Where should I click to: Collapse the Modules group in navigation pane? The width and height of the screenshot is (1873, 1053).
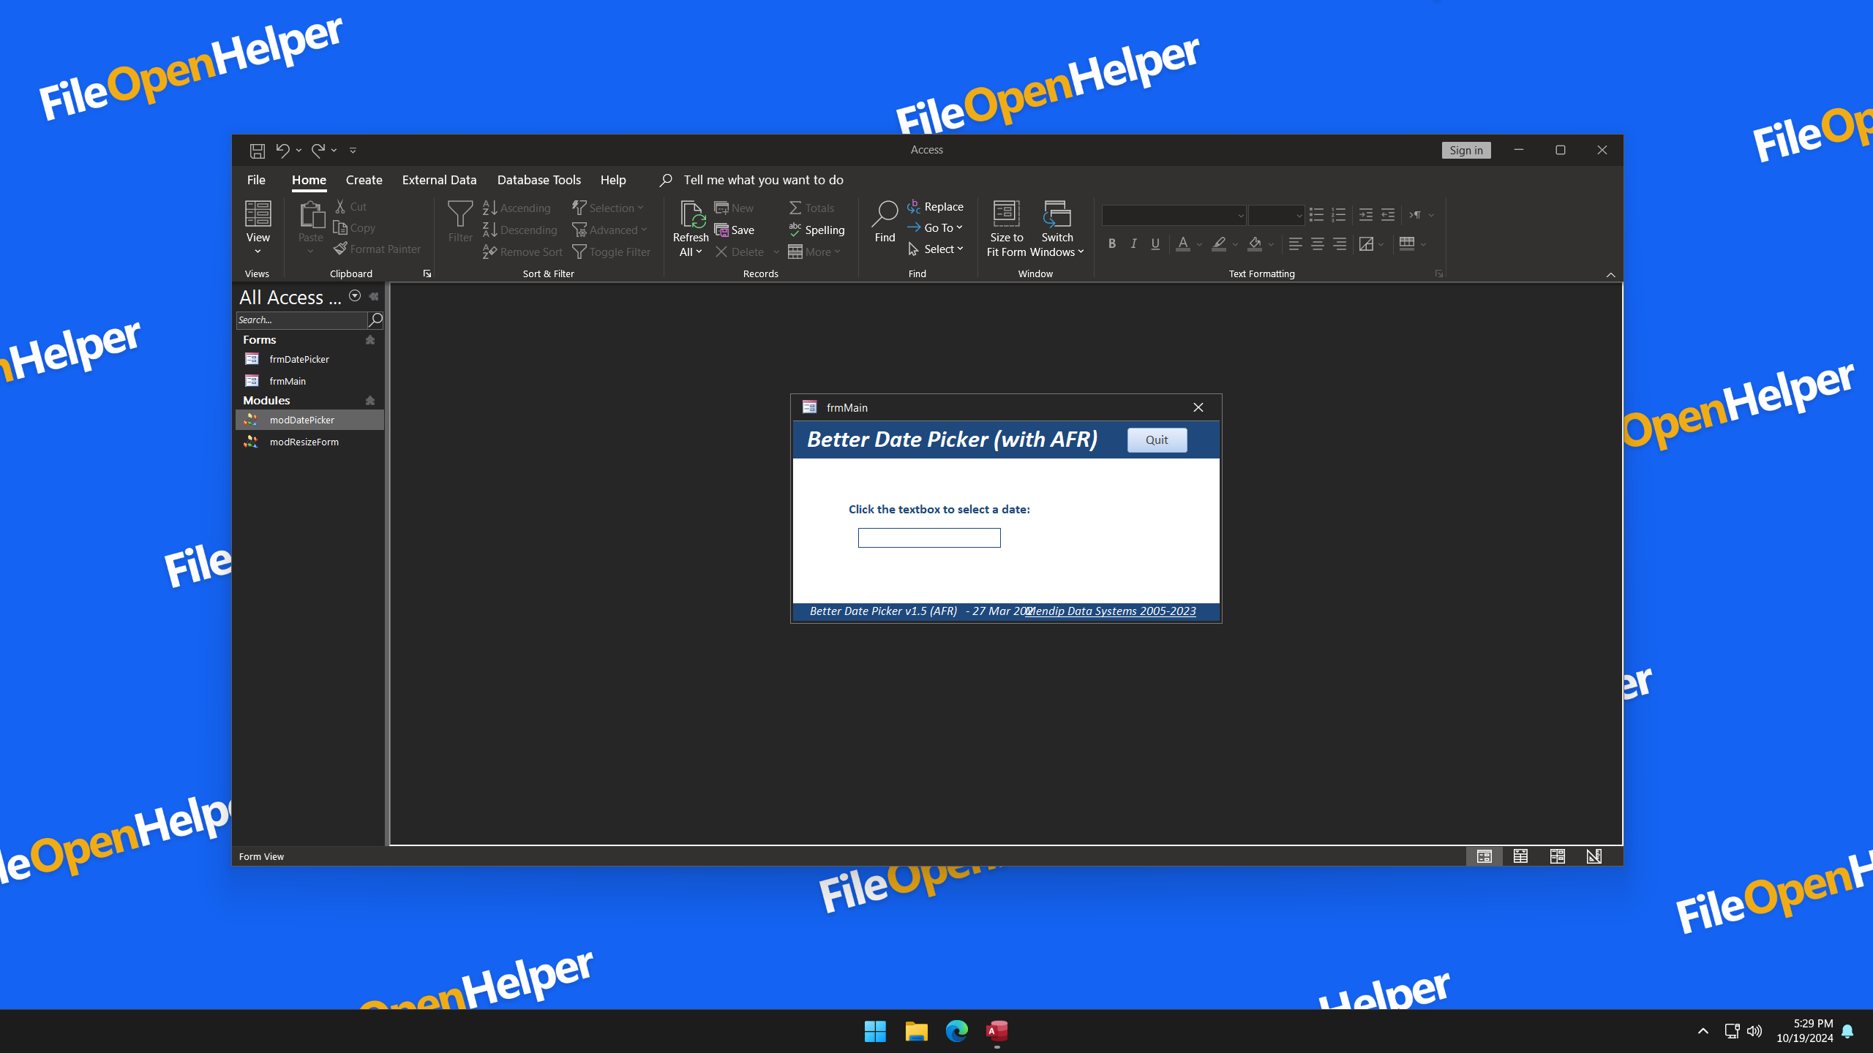click(370, 401)
